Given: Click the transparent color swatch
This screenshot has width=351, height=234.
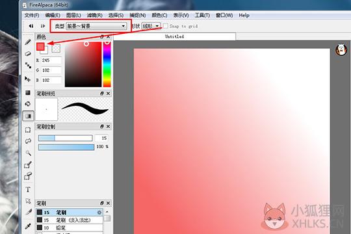Looking at the screenshot, I should tap(56, 48).
